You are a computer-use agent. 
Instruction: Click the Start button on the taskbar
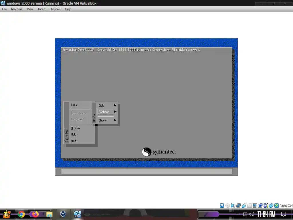[7, 214]
